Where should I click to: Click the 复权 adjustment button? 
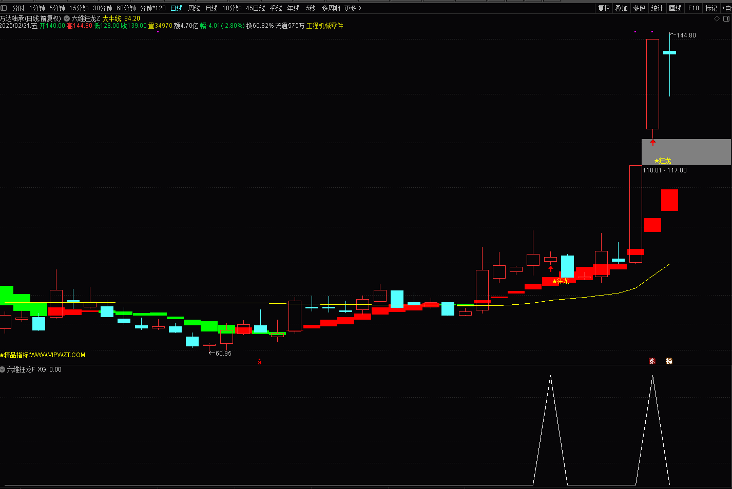click(604, 8)
